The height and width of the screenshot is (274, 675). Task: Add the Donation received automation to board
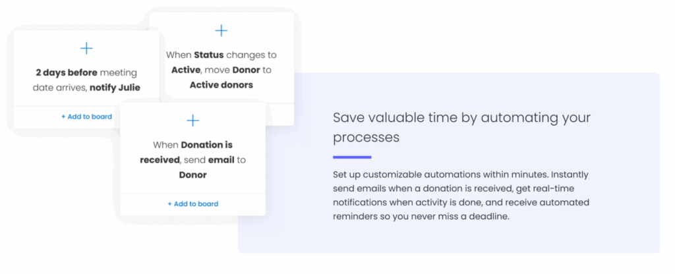point(193,204)
